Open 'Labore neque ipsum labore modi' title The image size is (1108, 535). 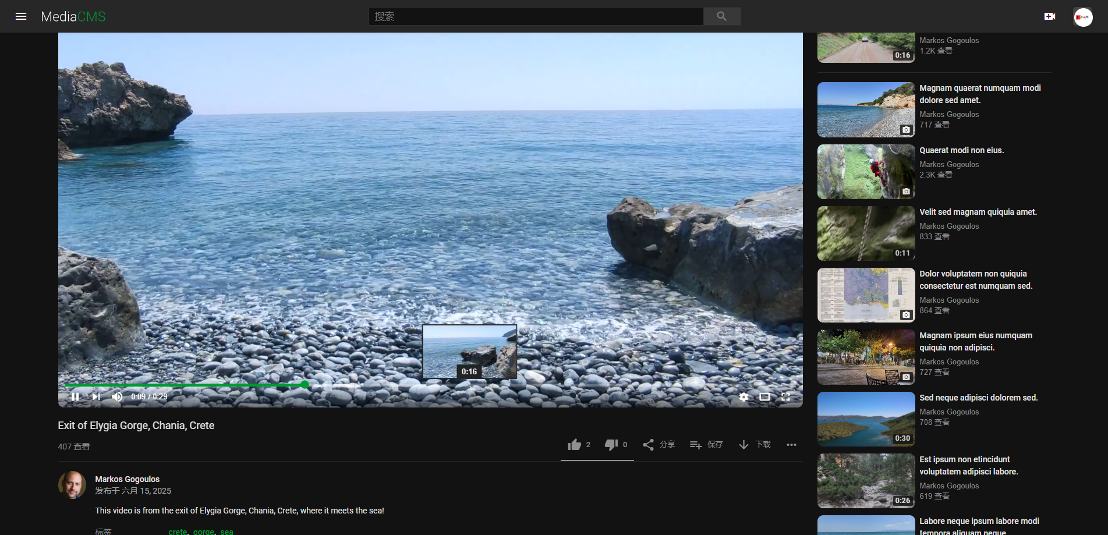point(979,526)
